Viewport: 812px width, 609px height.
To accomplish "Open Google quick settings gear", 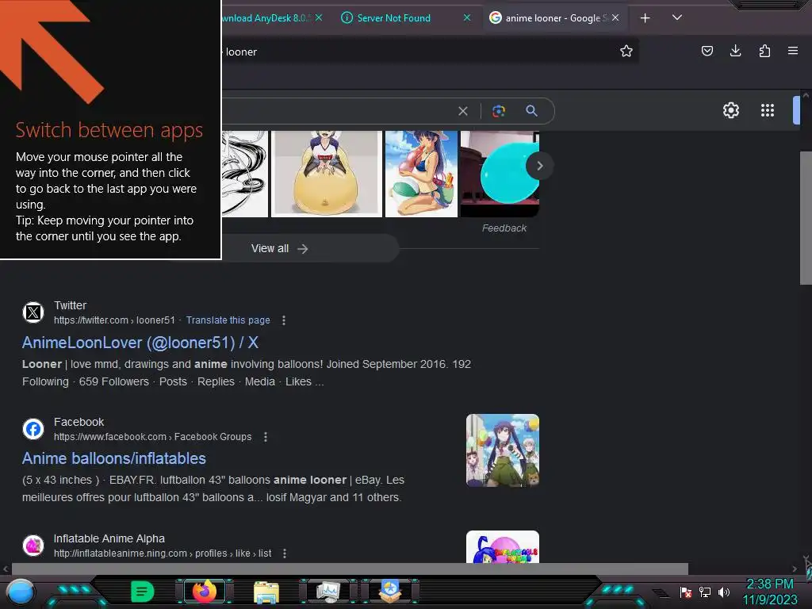I will coord(730,110).
